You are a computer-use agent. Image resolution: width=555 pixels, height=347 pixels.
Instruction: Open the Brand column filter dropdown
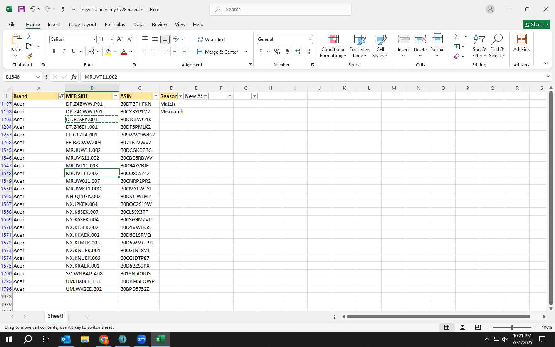click(61, 96)
